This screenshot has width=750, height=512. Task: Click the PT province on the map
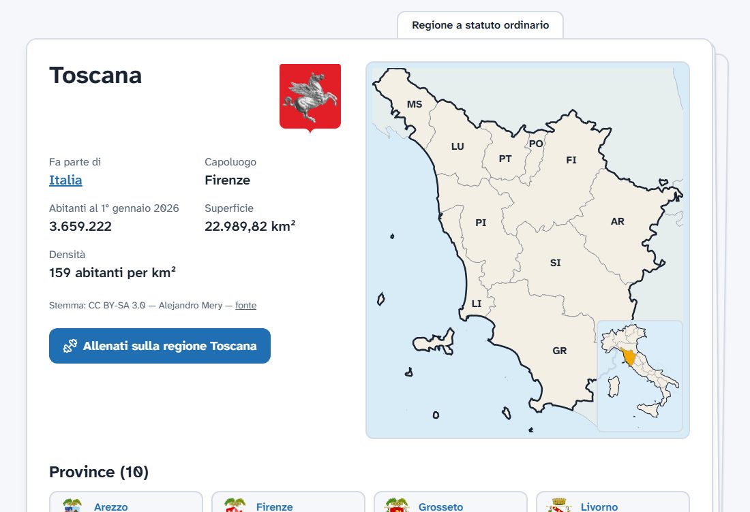click(505, 159)
